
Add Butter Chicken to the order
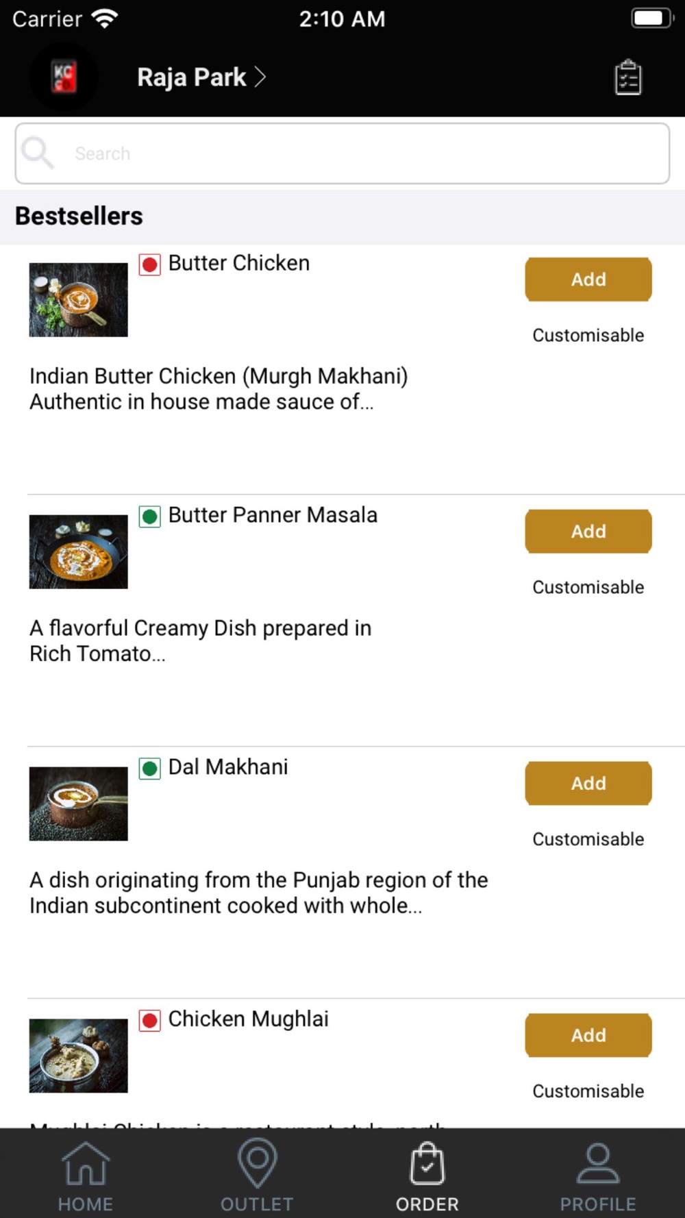(588, 279)
